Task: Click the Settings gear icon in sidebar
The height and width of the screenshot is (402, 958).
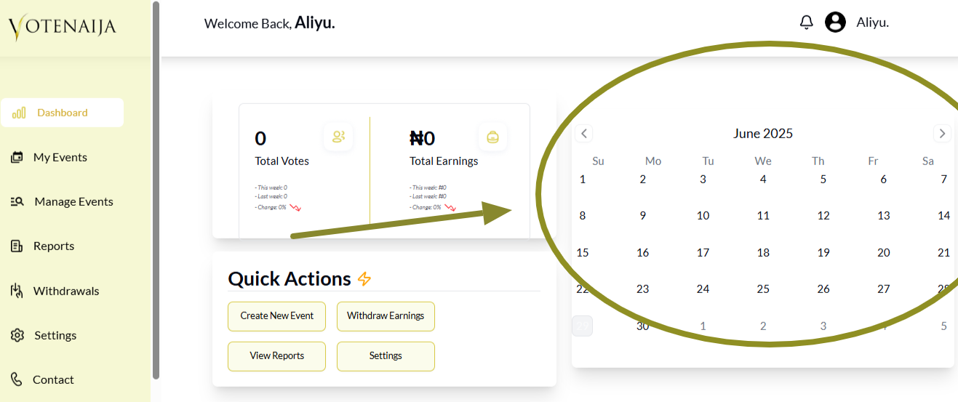Action: click(17, 335)
